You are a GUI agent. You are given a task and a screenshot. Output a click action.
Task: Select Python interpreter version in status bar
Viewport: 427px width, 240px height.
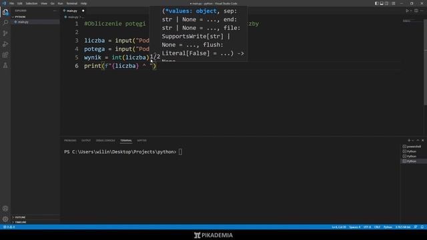[x=403, y=227]
